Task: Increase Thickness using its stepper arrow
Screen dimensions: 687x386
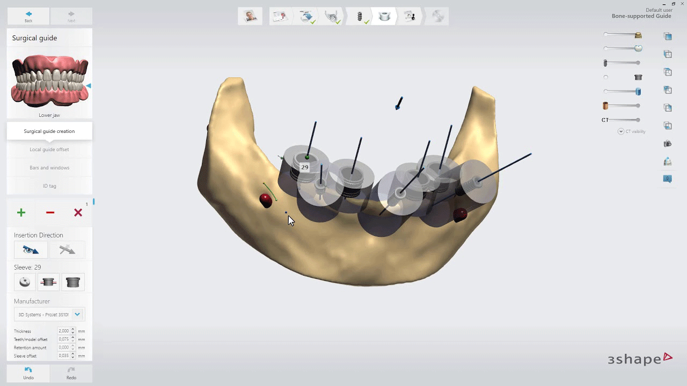Action: pos(72,329)
